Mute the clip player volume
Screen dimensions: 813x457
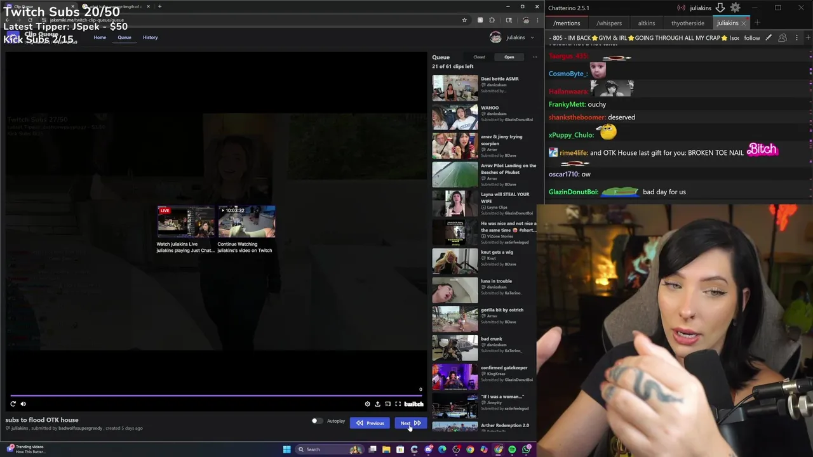tap(24, 404)
